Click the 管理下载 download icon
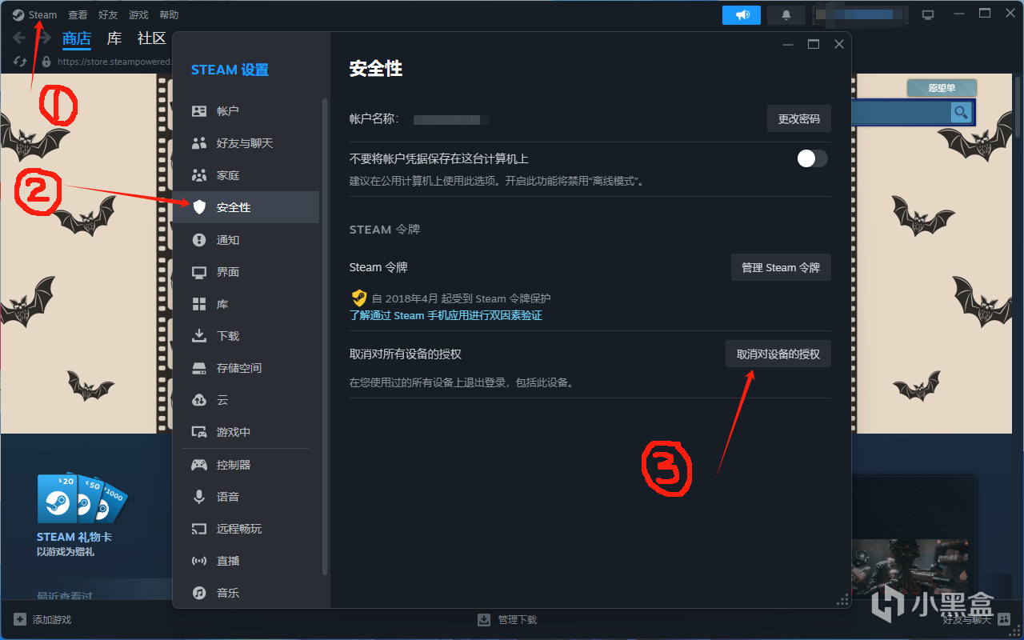This screenshot has height=640, width=1024. 484,619
